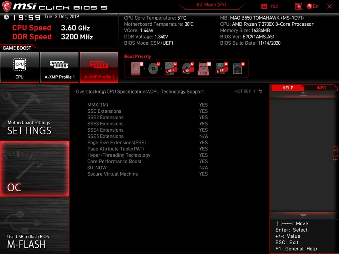Viewport: 339px width, 254px height.
Task: Select Page Attribute Table(PAT) row
Action: [x=147, y=149]
